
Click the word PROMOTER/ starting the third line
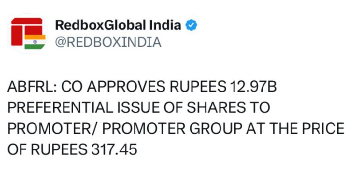(53, 129)
